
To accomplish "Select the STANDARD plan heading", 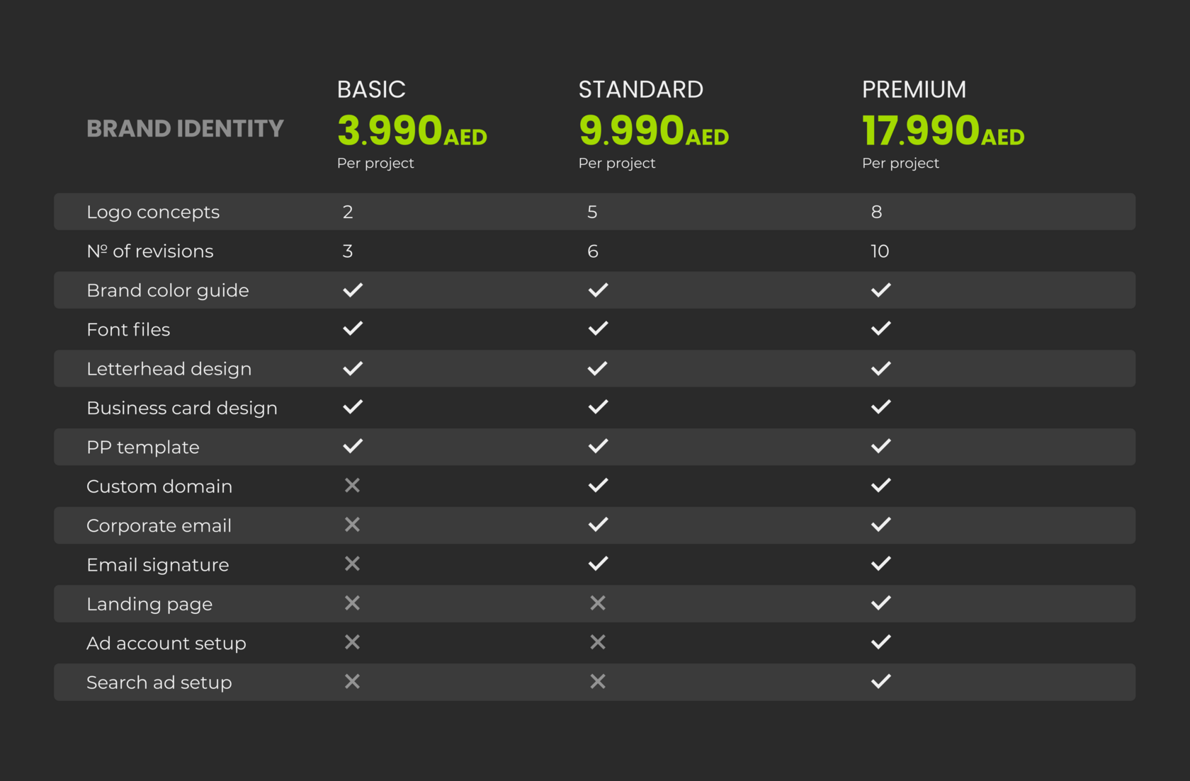I will pyautogui.click(x=640, y=90).
